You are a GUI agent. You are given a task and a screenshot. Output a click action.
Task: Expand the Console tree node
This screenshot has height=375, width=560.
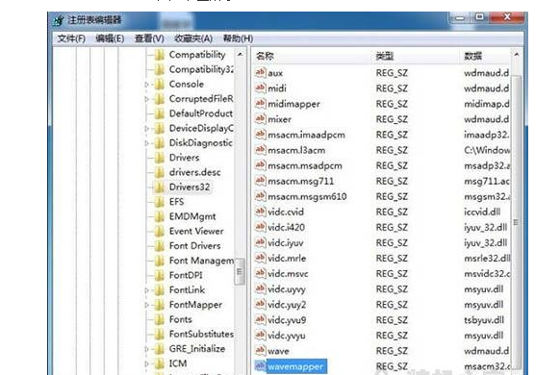click(x=146, y=85)
